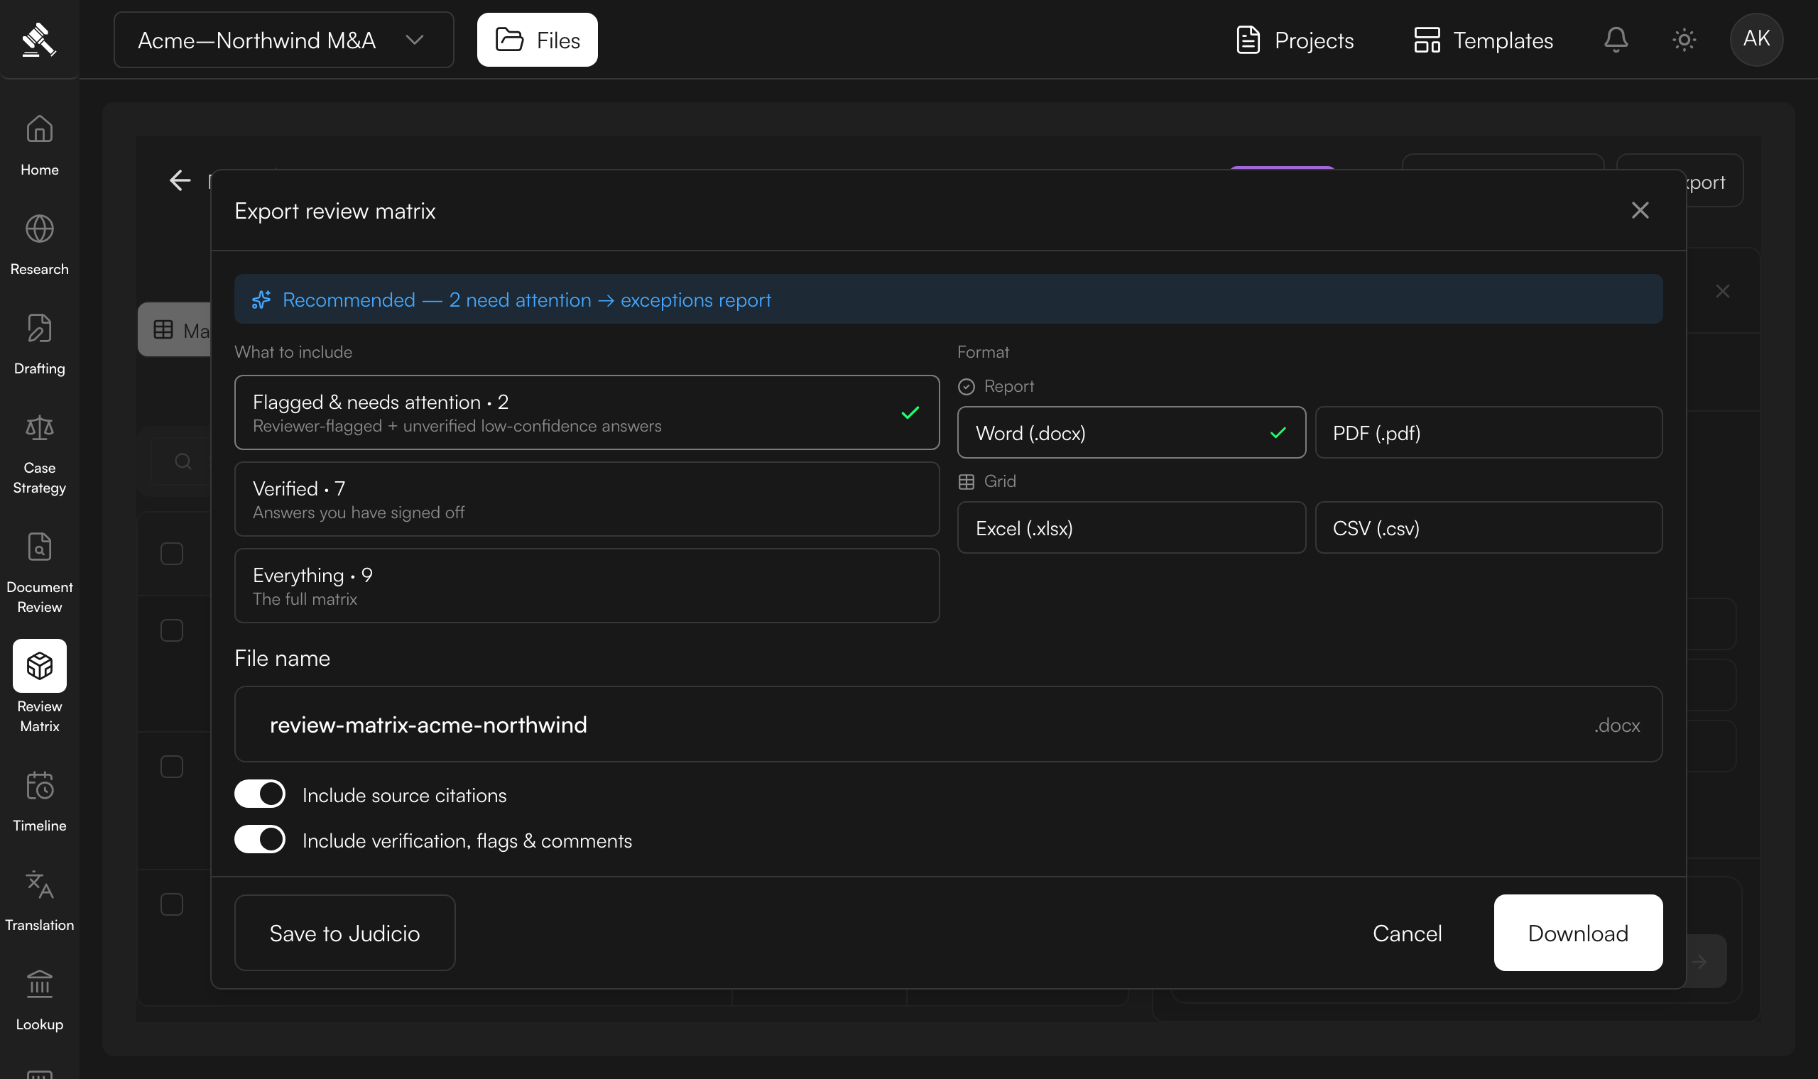
Task: Click the .docx extension suffix
Action: click(1617, 725)
